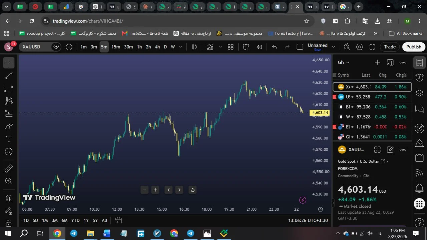The height and width of the screenshot is (240, 427).
Task: Expand the timeframe interval dropdown
Action: click(x=181, y=47)
